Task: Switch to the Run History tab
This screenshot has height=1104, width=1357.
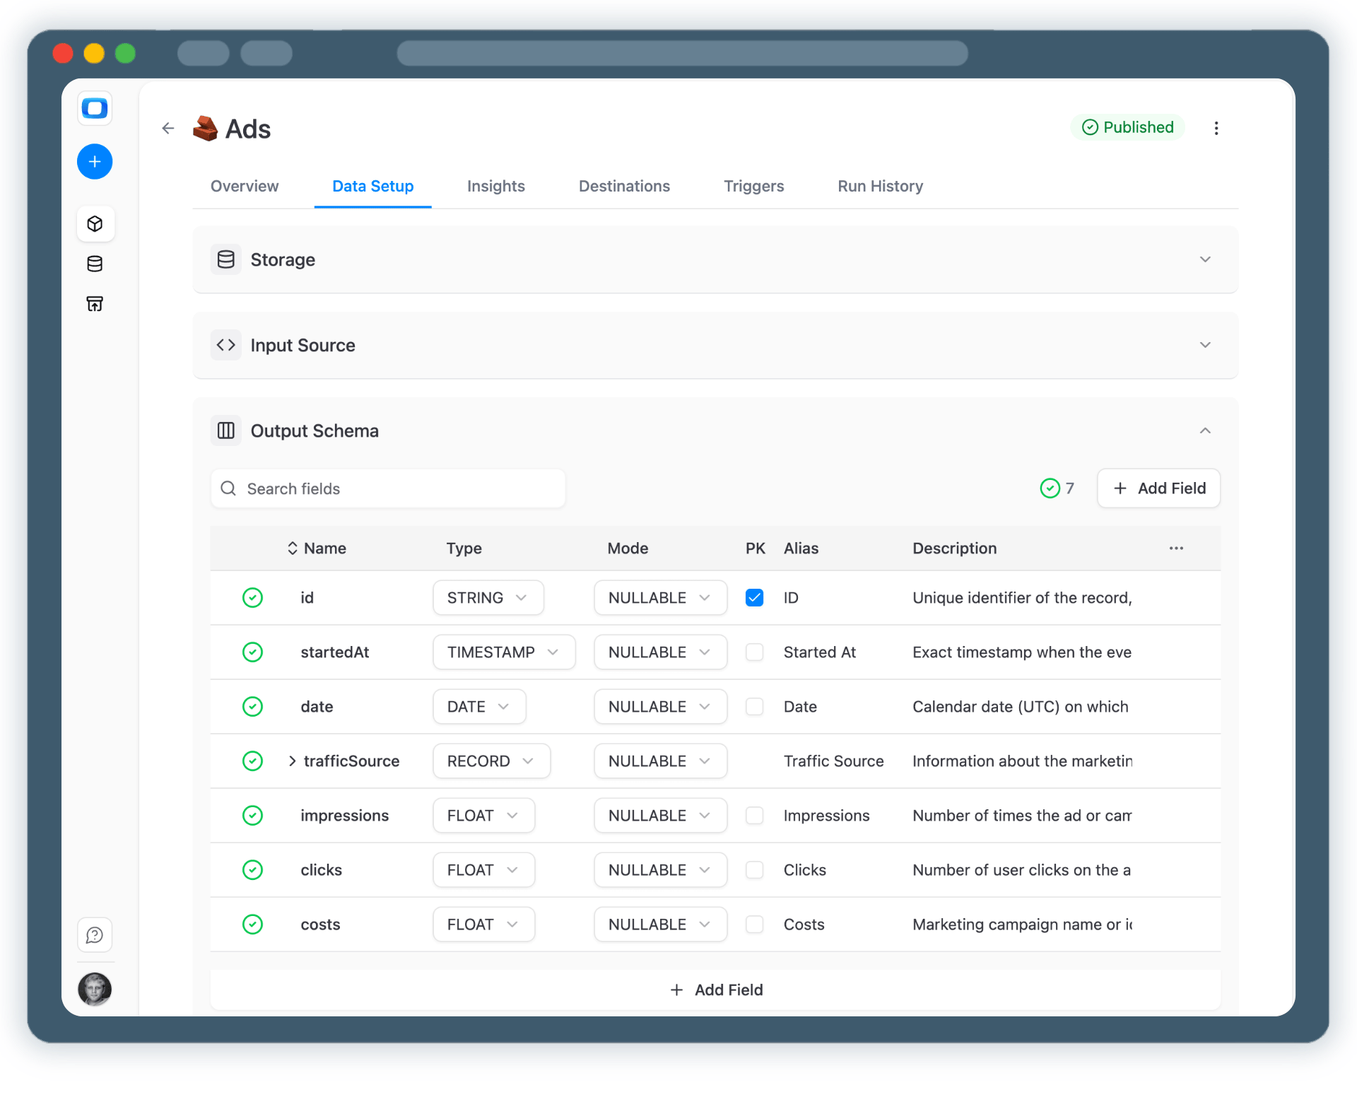Action: 879,186
